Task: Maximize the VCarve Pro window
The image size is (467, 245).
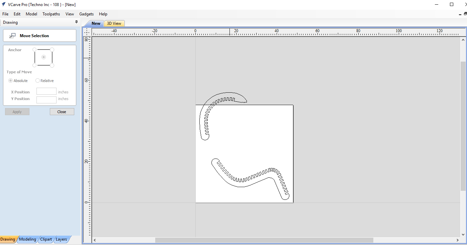Action: click(452, 4)
